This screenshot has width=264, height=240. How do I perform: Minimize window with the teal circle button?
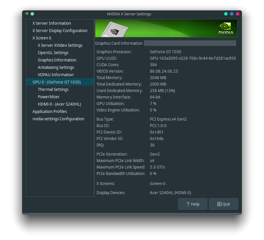(x=226, y=14)
